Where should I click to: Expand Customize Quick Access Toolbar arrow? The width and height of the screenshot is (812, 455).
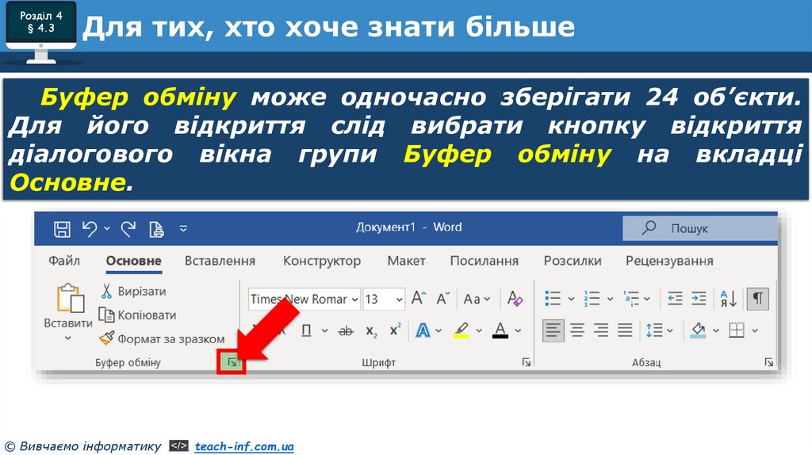tap(183, 228)
